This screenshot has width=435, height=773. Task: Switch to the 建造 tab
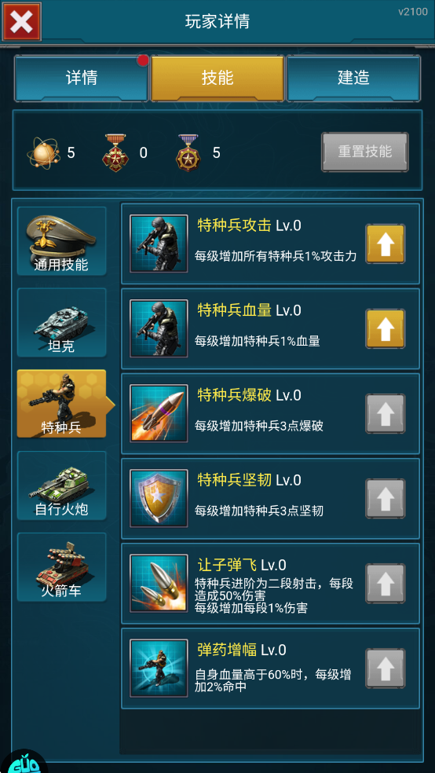click(353, 78)
